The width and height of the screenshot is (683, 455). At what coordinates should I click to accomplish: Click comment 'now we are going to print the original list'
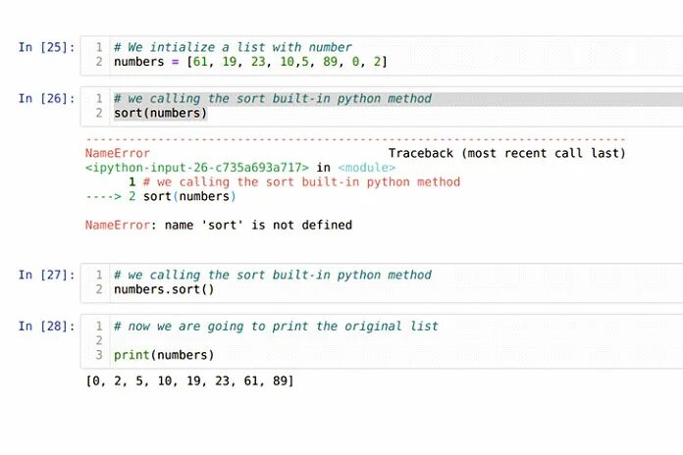tap(276, 327)
